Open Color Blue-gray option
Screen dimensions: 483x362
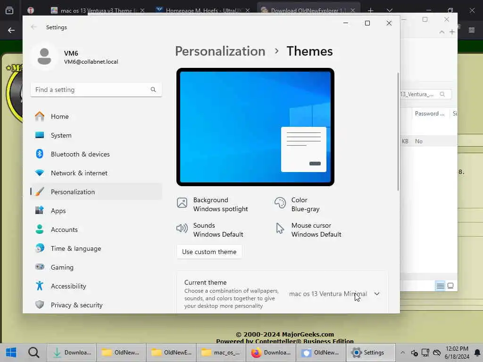(297, 205)
